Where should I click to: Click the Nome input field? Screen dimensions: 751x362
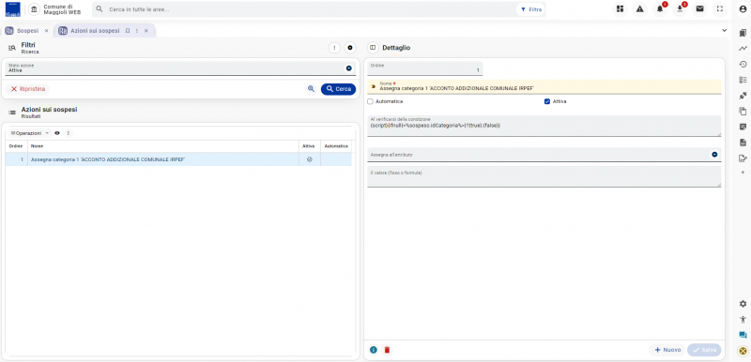(544, 86)
